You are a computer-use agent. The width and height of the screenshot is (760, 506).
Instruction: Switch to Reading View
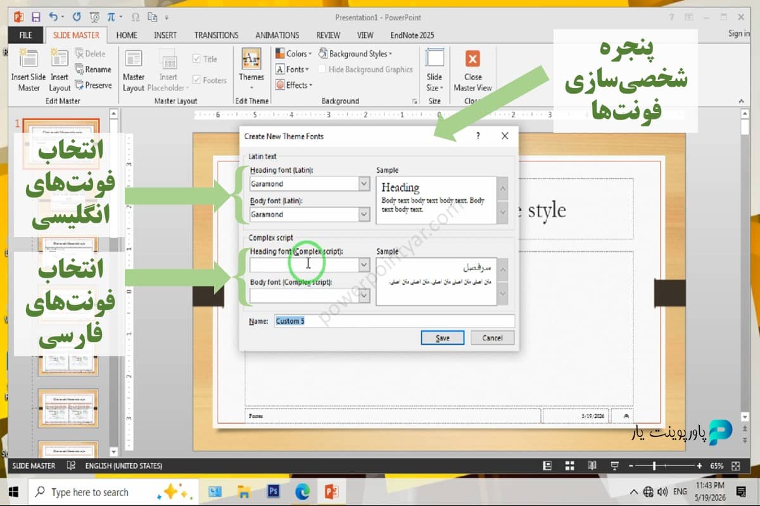592,466
